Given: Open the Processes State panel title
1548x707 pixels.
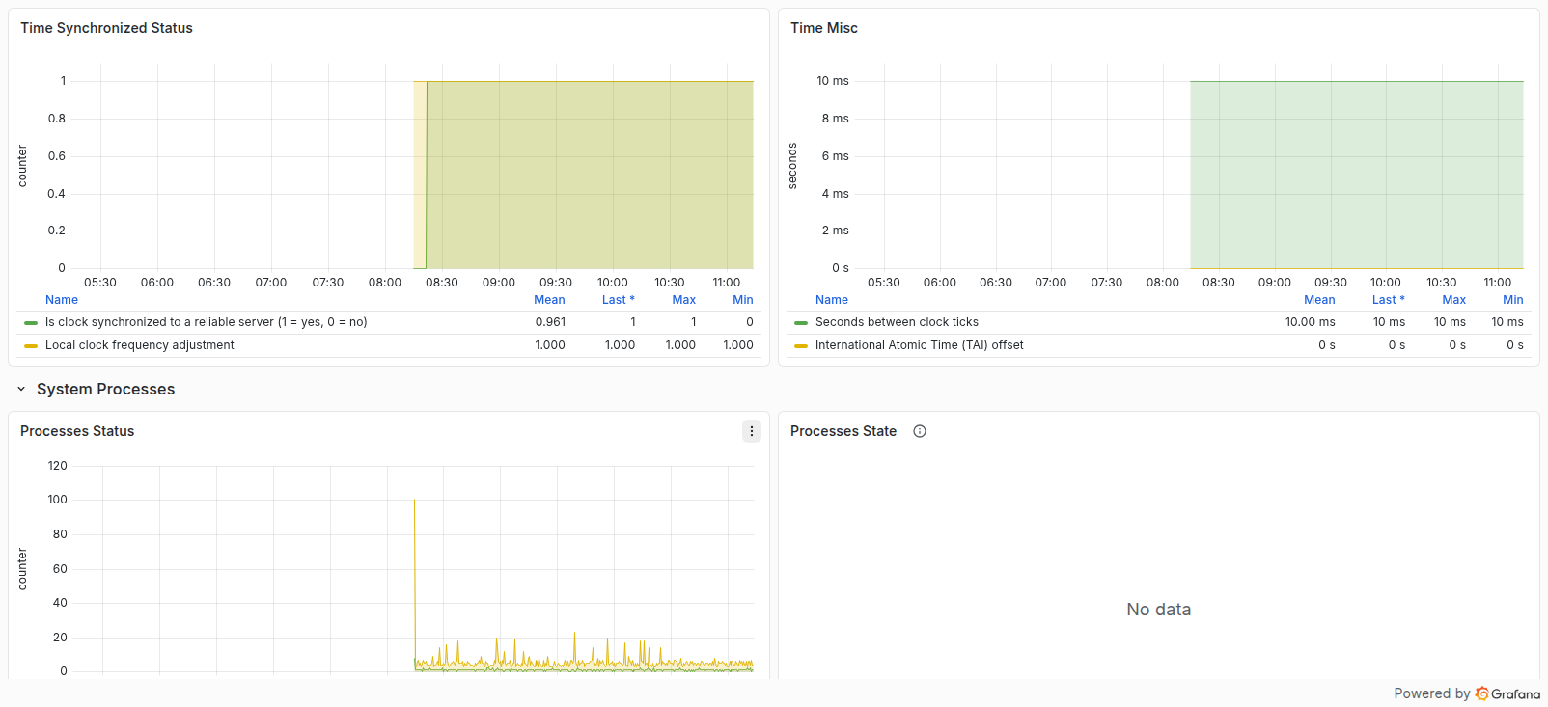Looking at the screenshot, I should pos(843,431).
